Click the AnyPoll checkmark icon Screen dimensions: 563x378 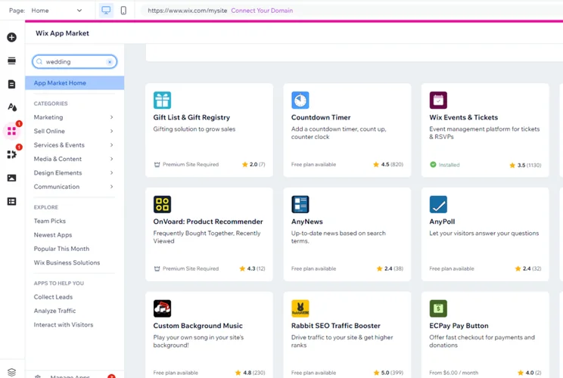pyautogui.click(x=438, y=204)
